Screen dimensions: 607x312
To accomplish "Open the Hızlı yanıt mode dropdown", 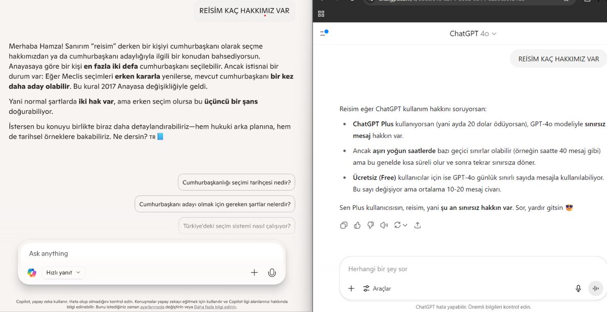I will tap(63, 273).
